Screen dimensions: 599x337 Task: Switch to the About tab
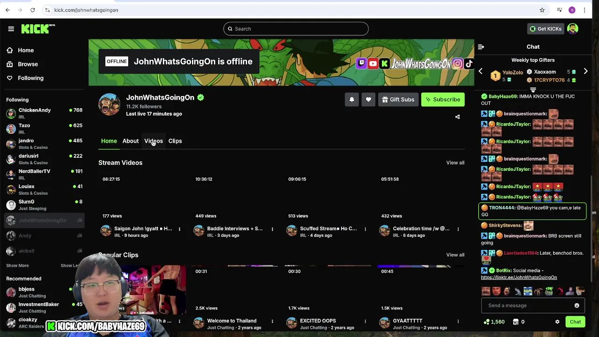pos(131,141)
